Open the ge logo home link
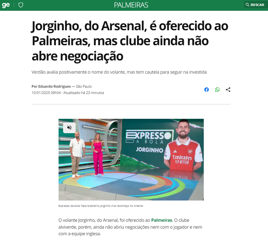 (6, 5)
